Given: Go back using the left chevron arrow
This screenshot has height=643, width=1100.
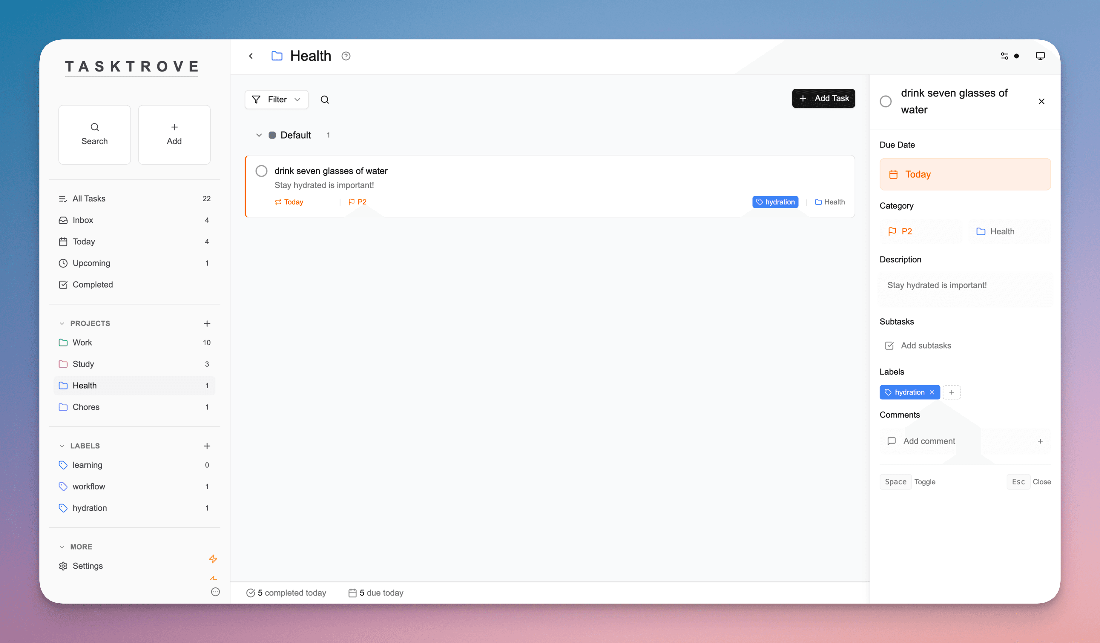Looking at the screenshot, I should pyautogui.click(x=251, y=56).
